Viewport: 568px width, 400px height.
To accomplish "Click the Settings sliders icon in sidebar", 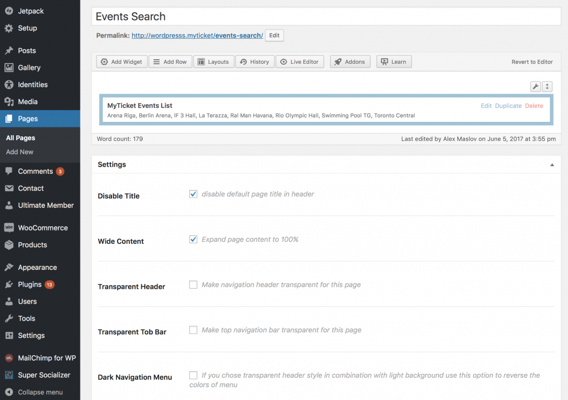I will coord(9,335).
